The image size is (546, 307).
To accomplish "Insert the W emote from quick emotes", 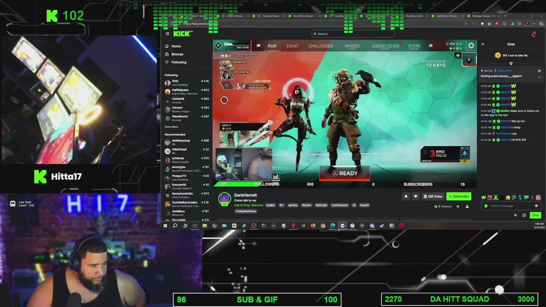I will (x=483, y=197).
